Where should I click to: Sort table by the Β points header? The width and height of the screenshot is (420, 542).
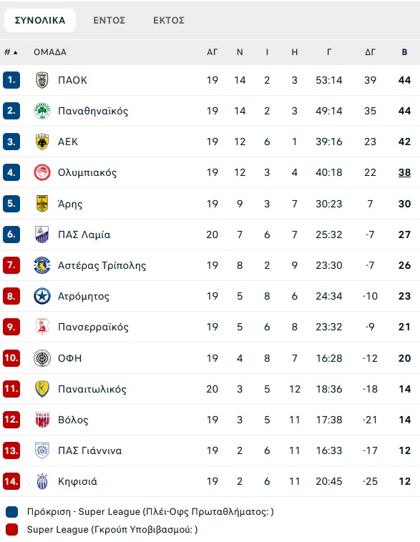[404, 52]
